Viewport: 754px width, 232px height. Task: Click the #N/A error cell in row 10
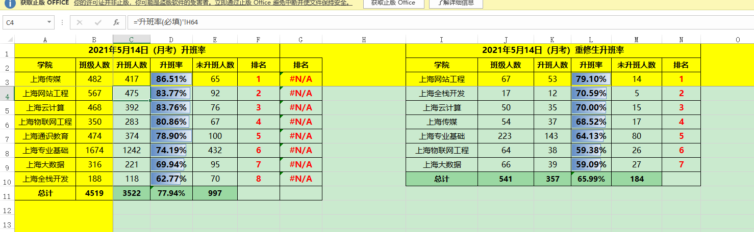[x=301, y=179]
